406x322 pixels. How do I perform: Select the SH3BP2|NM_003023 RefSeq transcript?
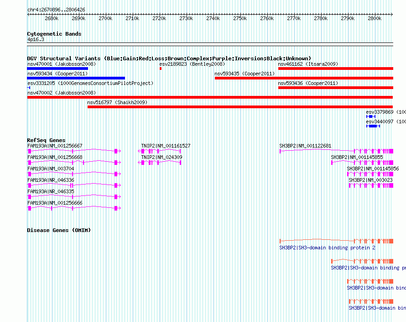371,185
